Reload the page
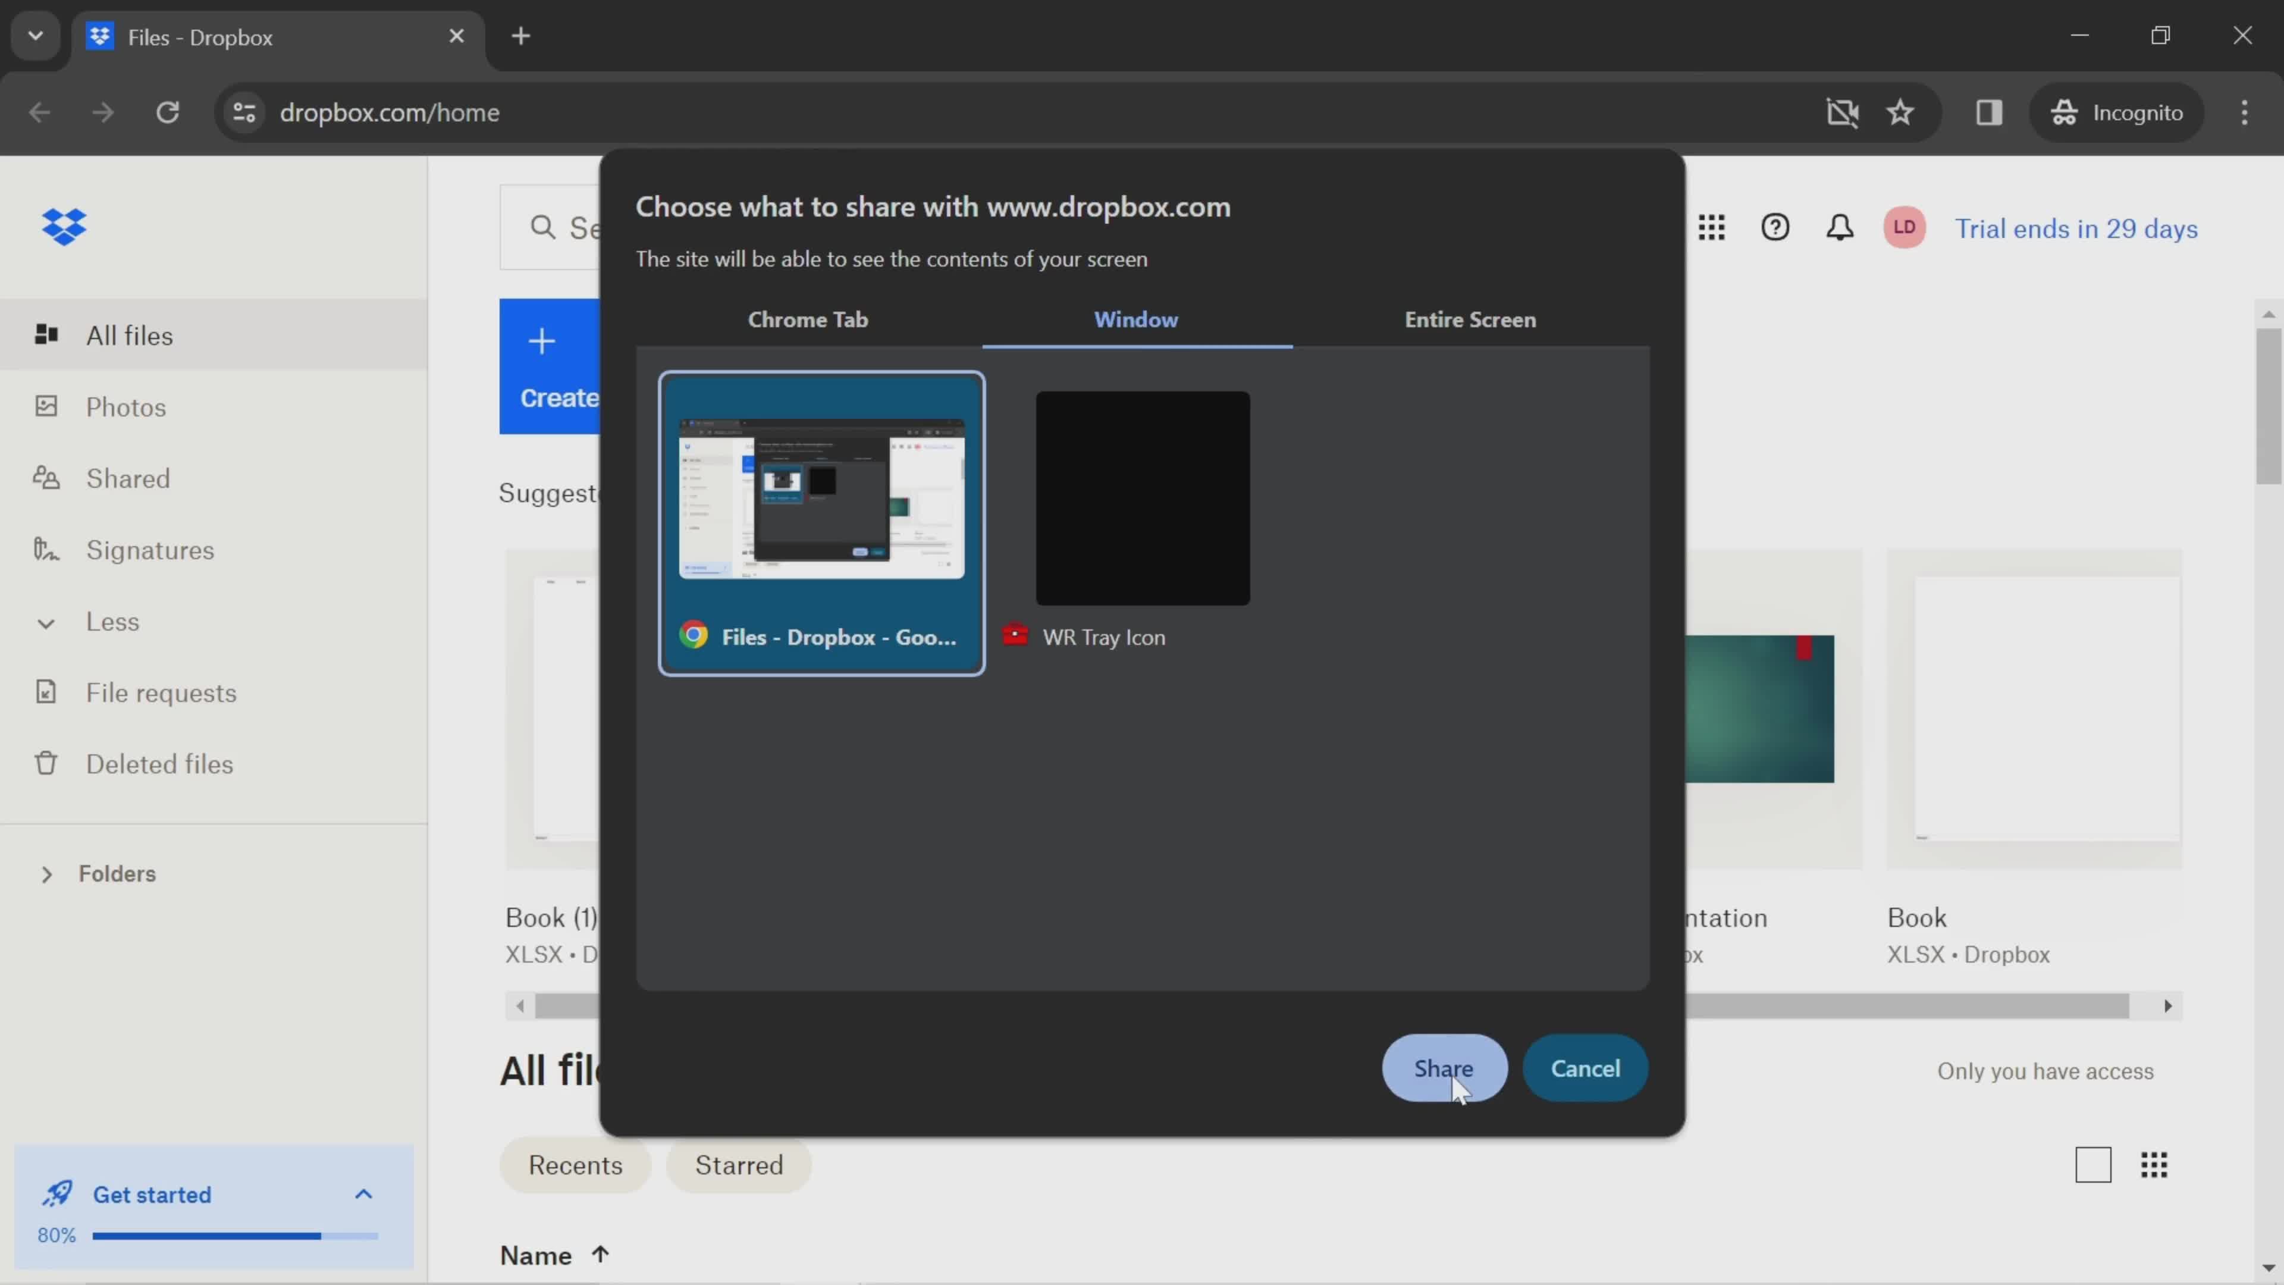2284x1285 pixels. coord(168,112)
